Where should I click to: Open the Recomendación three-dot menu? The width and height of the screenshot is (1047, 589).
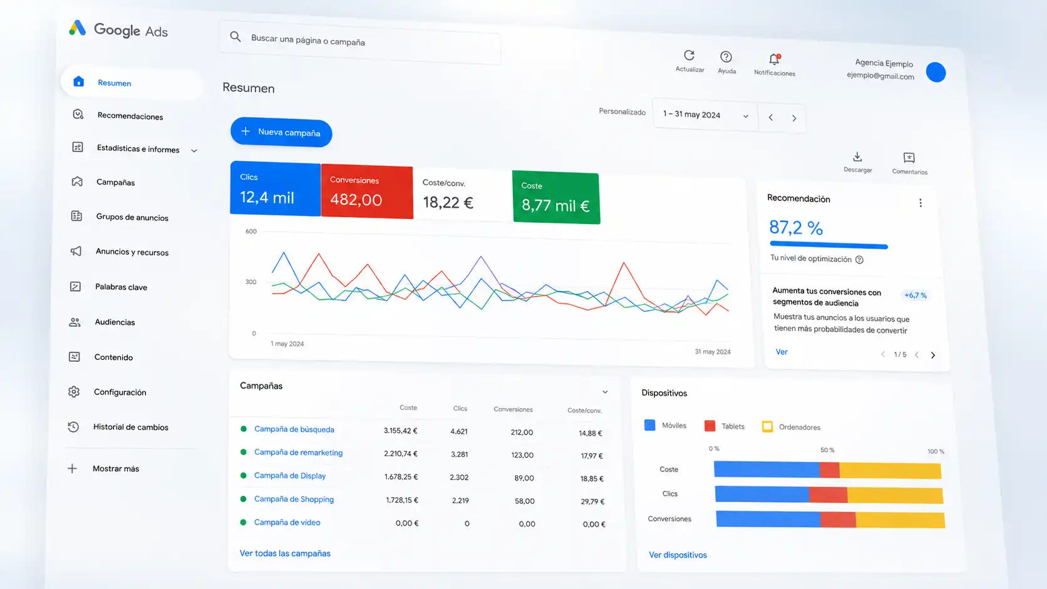pos(921,203)
